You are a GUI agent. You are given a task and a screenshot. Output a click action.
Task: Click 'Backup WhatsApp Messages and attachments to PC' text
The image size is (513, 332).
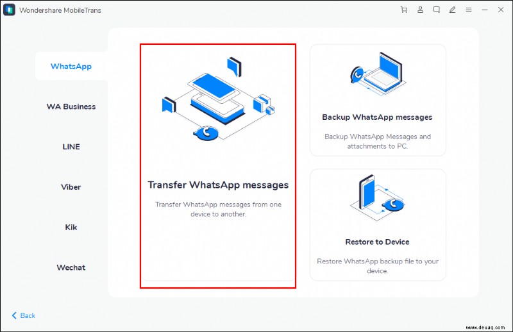pyautogui.click(x=378, y=141)
